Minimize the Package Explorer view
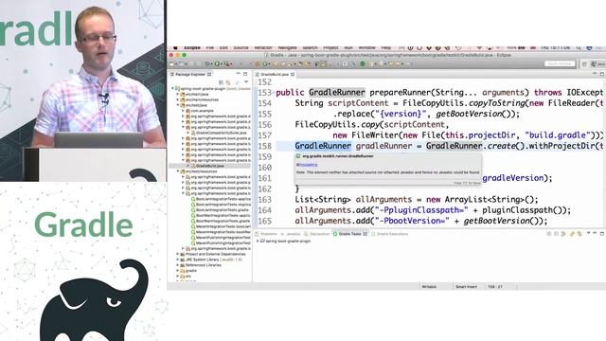This screenshot has height=341, width=606. point(239,74)
